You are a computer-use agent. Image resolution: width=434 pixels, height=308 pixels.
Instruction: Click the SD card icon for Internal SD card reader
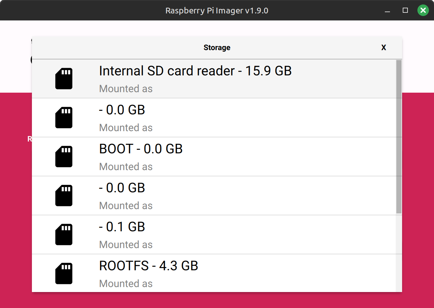click(64, 79)
